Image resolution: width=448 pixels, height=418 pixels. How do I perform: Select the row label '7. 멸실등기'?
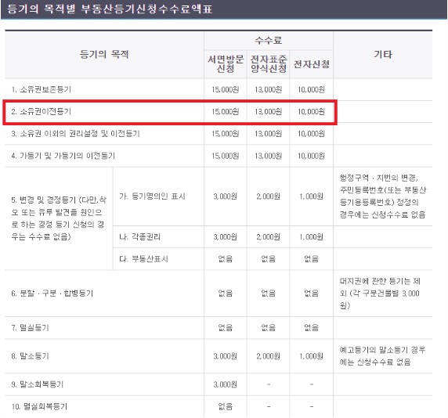[x=31, y=327]
